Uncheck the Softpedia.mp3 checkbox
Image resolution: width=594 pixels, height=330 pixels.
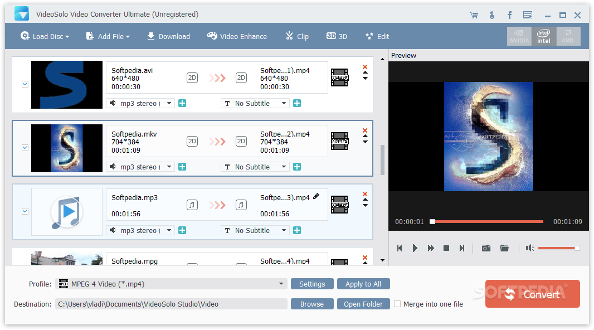(x=25, y=211)
